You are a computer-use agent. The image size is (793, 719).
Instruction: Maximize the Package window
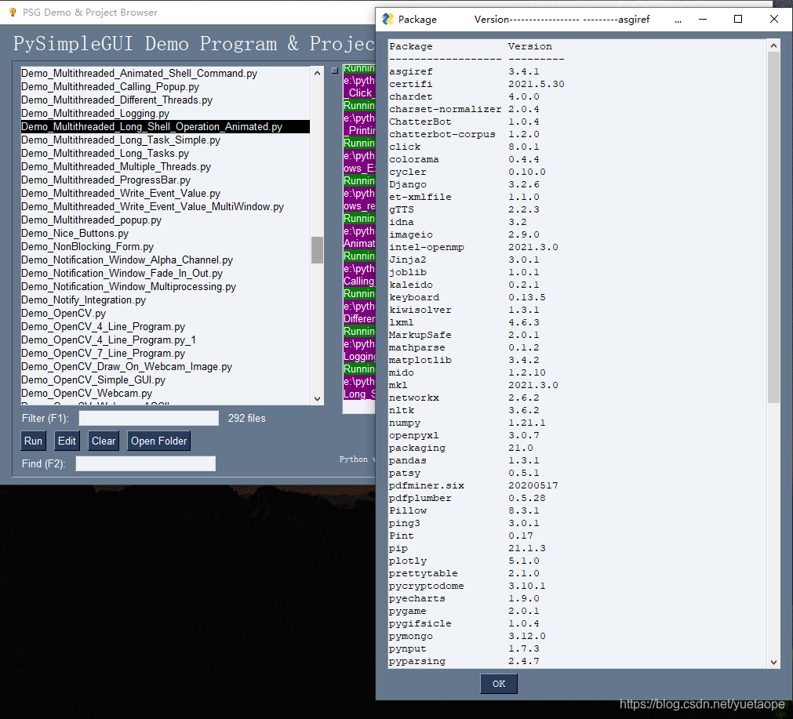[738, 20]
